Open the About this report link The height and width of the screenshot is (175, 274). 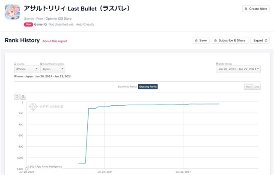coord(55,41)
